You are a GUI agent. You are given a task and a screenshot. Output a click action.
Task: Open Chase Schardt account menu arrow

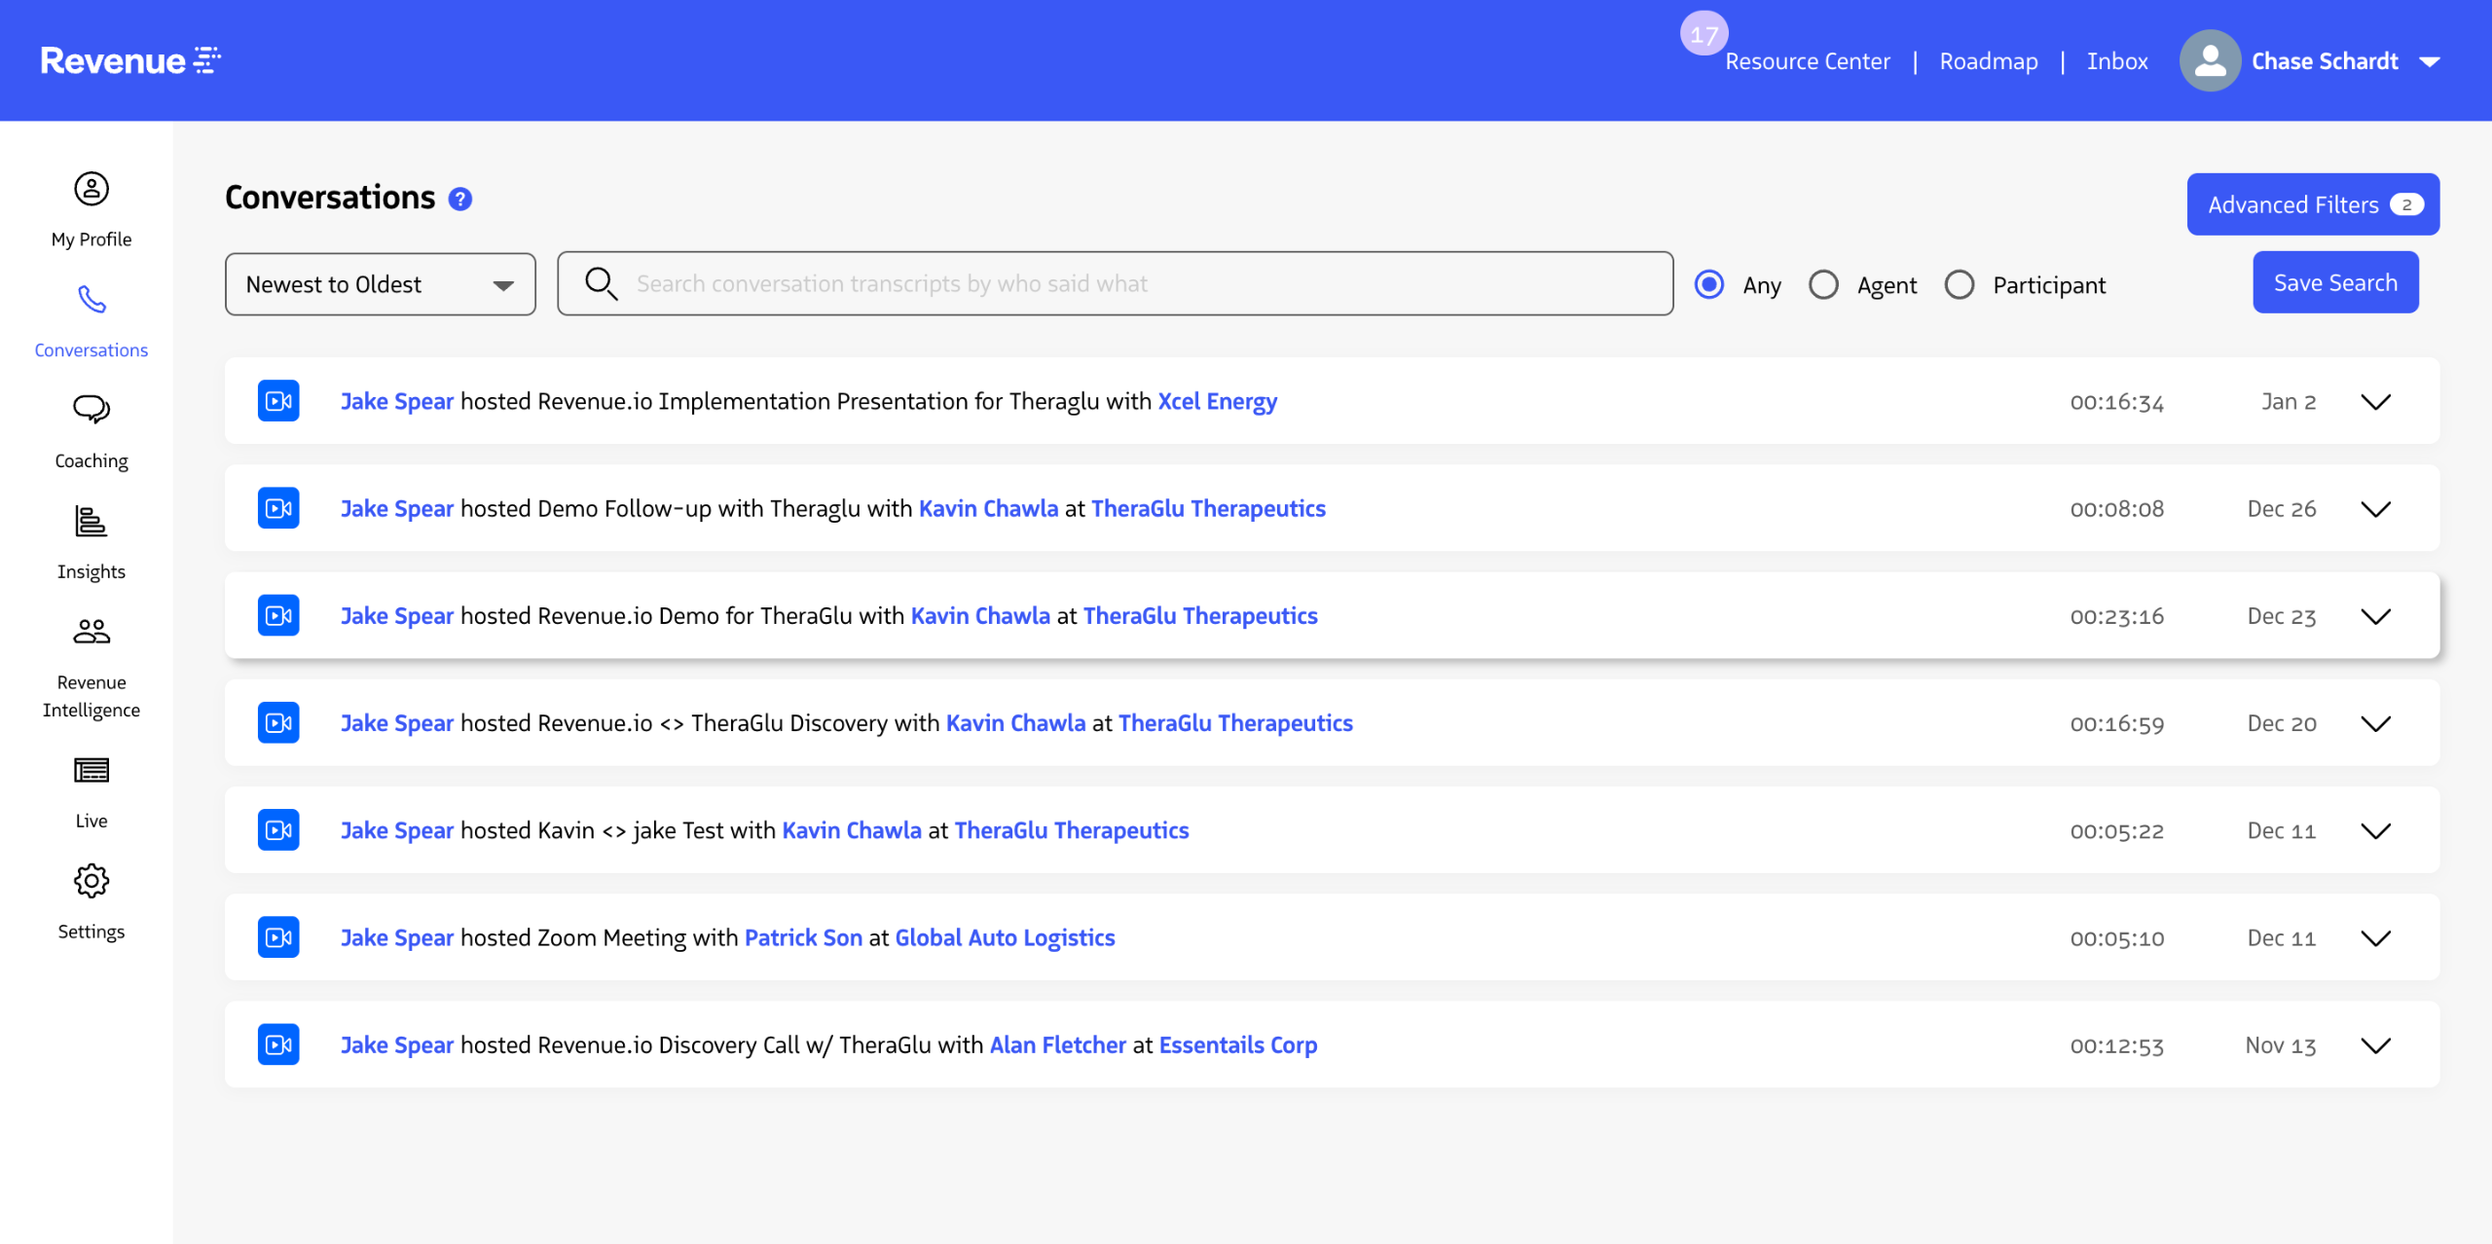click(2430, 61)
